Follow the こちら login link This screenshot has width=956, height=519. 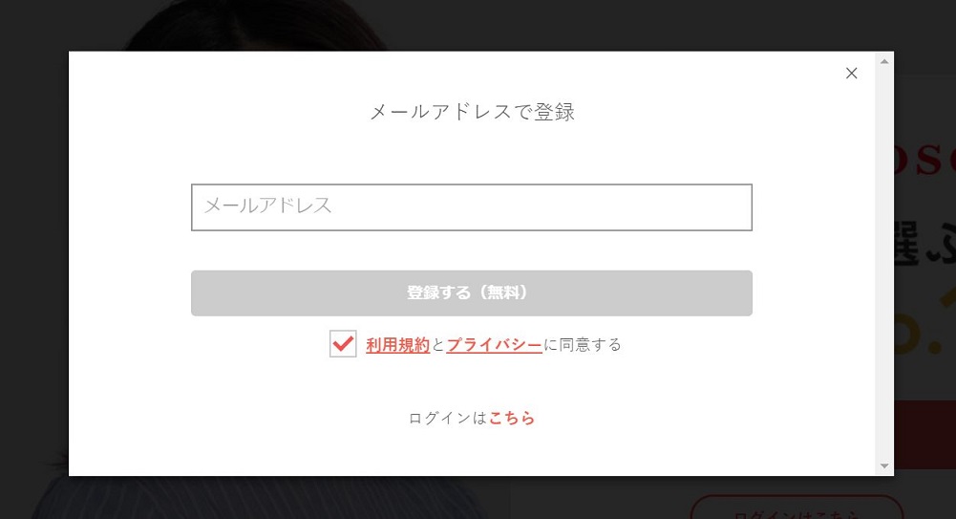[x=512, y=419]
